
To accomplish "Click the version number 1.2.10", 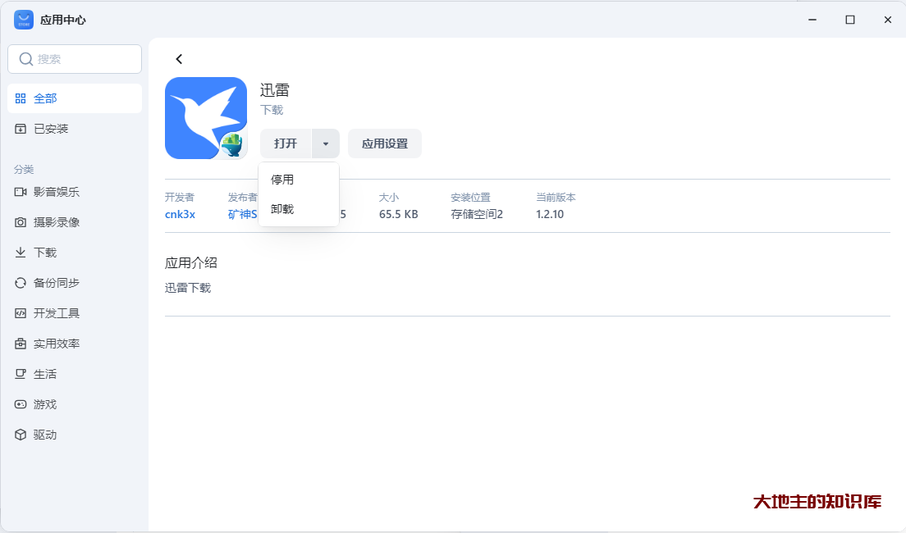I will 550,214.
